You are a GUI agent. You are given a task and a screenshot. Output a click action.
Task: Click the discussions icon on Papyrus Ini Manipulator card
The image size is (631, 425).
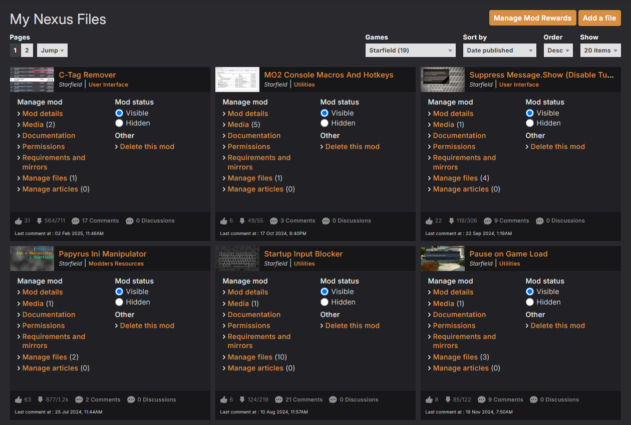tap(131, 400)
